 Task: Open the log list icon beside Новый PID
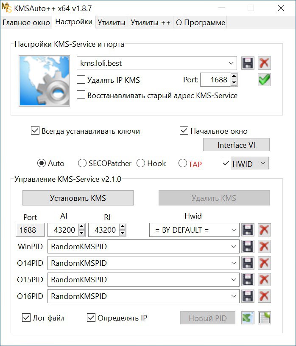[x=264, y=318]
